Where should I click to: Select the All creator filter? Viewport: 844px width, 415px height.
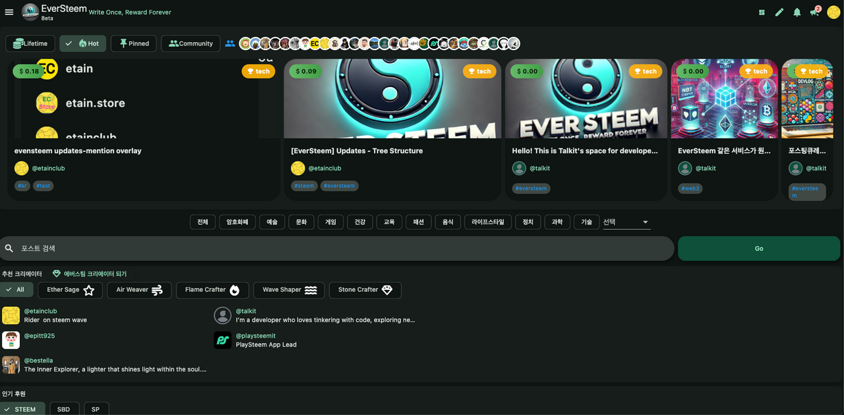pyautogui.click(x=16, y=290)
